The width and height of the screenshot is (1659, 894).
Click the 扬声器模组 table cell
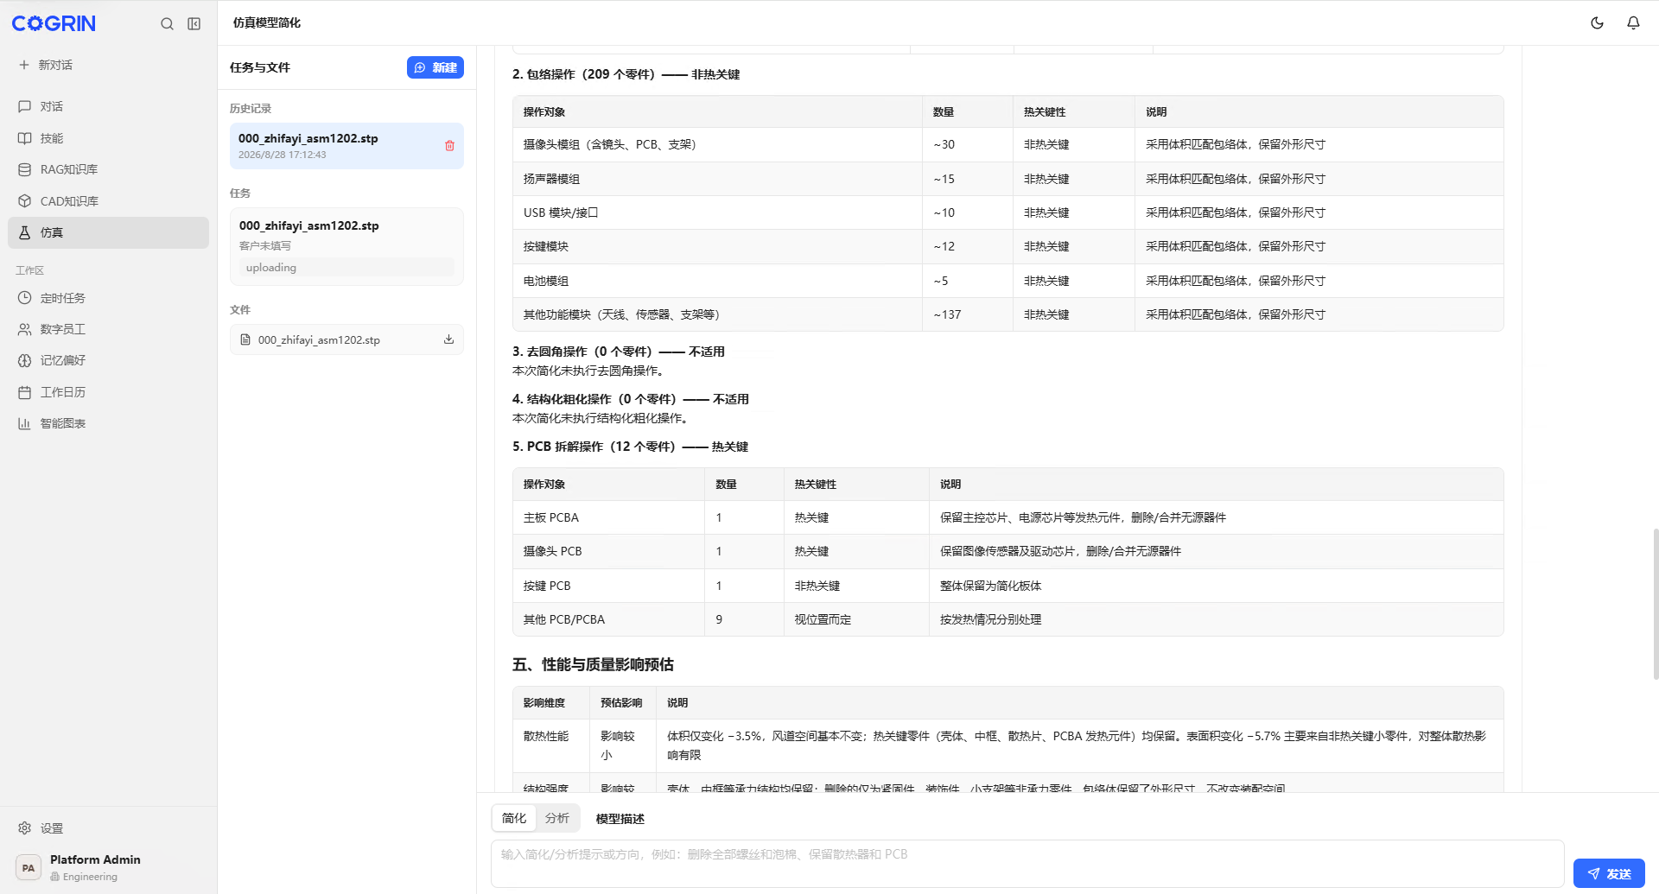(717, 179)
